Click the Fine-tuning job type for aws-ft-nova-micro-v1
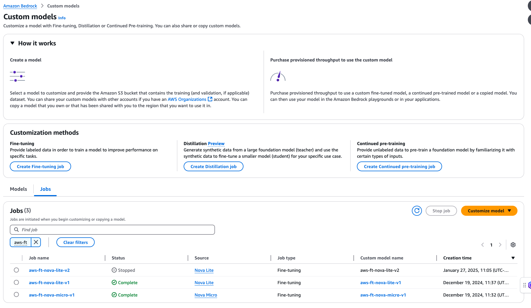 click(x=289, y=295)
